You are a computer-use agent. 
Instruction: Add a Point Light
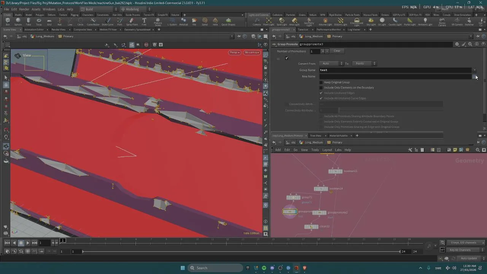269,22
